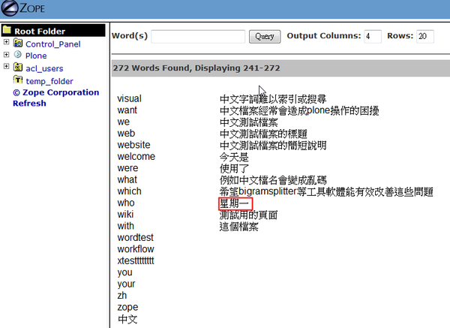Click the Root Folder icon
This screenshot has width=450, height=328.
coord(7,30)
